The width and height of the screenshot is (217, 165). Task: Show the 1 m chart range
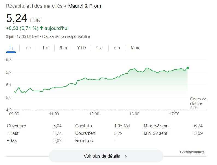46,48
